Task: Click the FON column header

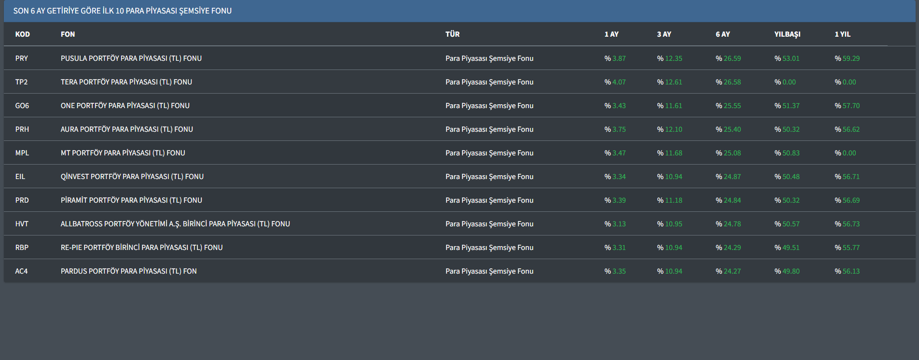Action: (68, 34)
